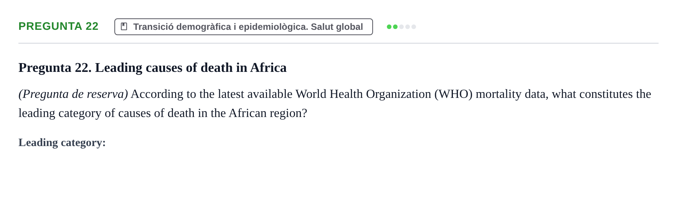The width and height of the screenshot is (677, 221).
Task: Click the second green difficulty dot
Action: click(395, 27)
